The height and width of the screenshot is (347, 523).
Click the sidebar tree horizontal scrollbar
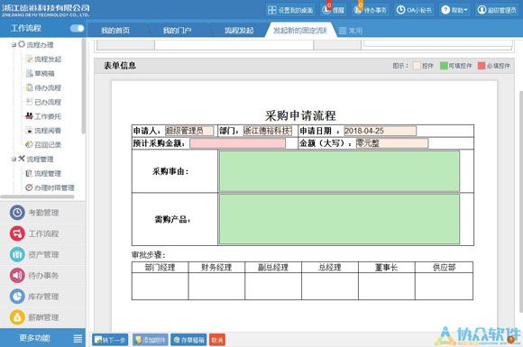(x=37, y=196)
